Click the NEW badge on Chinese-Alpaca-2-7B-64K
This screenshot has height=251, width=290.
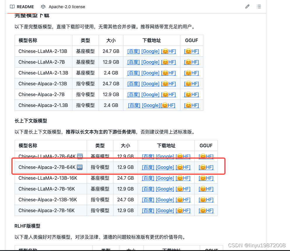point(80,167)
